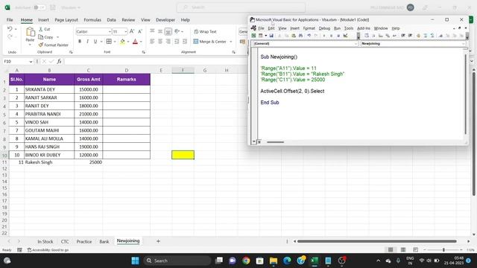Toggle center horizontal alignment

(x=160, y=42)
